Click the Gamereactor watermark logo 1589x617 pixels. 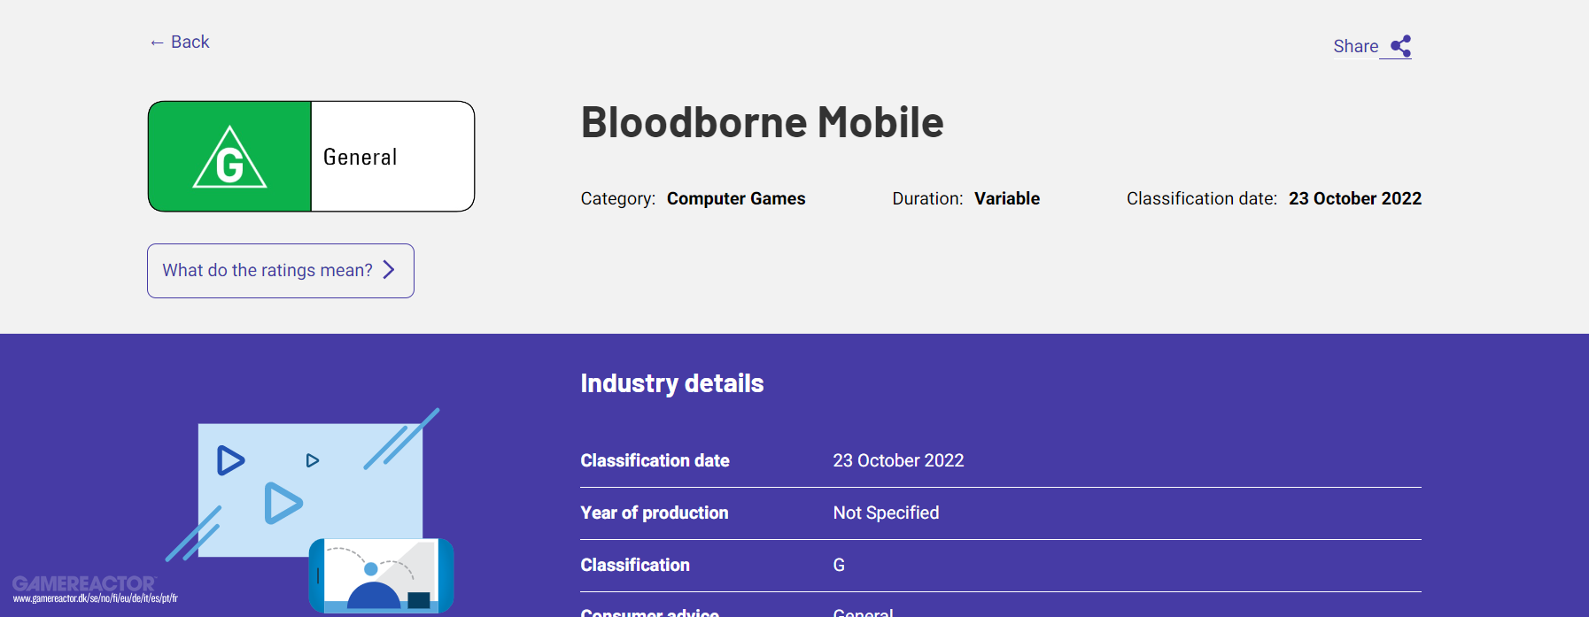point(86,584)
